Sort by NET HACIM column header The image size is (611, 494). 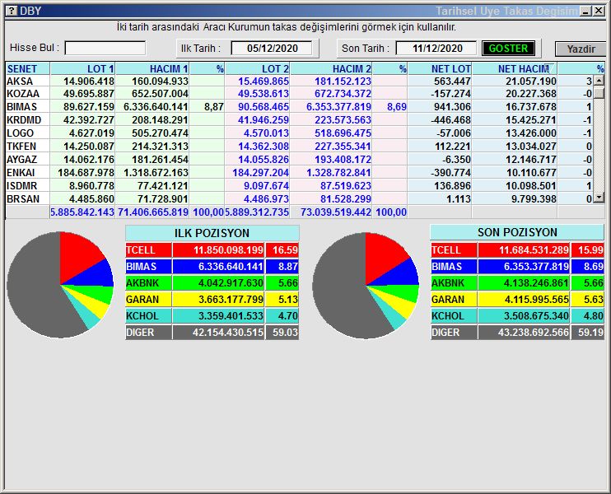coord(515,68)
